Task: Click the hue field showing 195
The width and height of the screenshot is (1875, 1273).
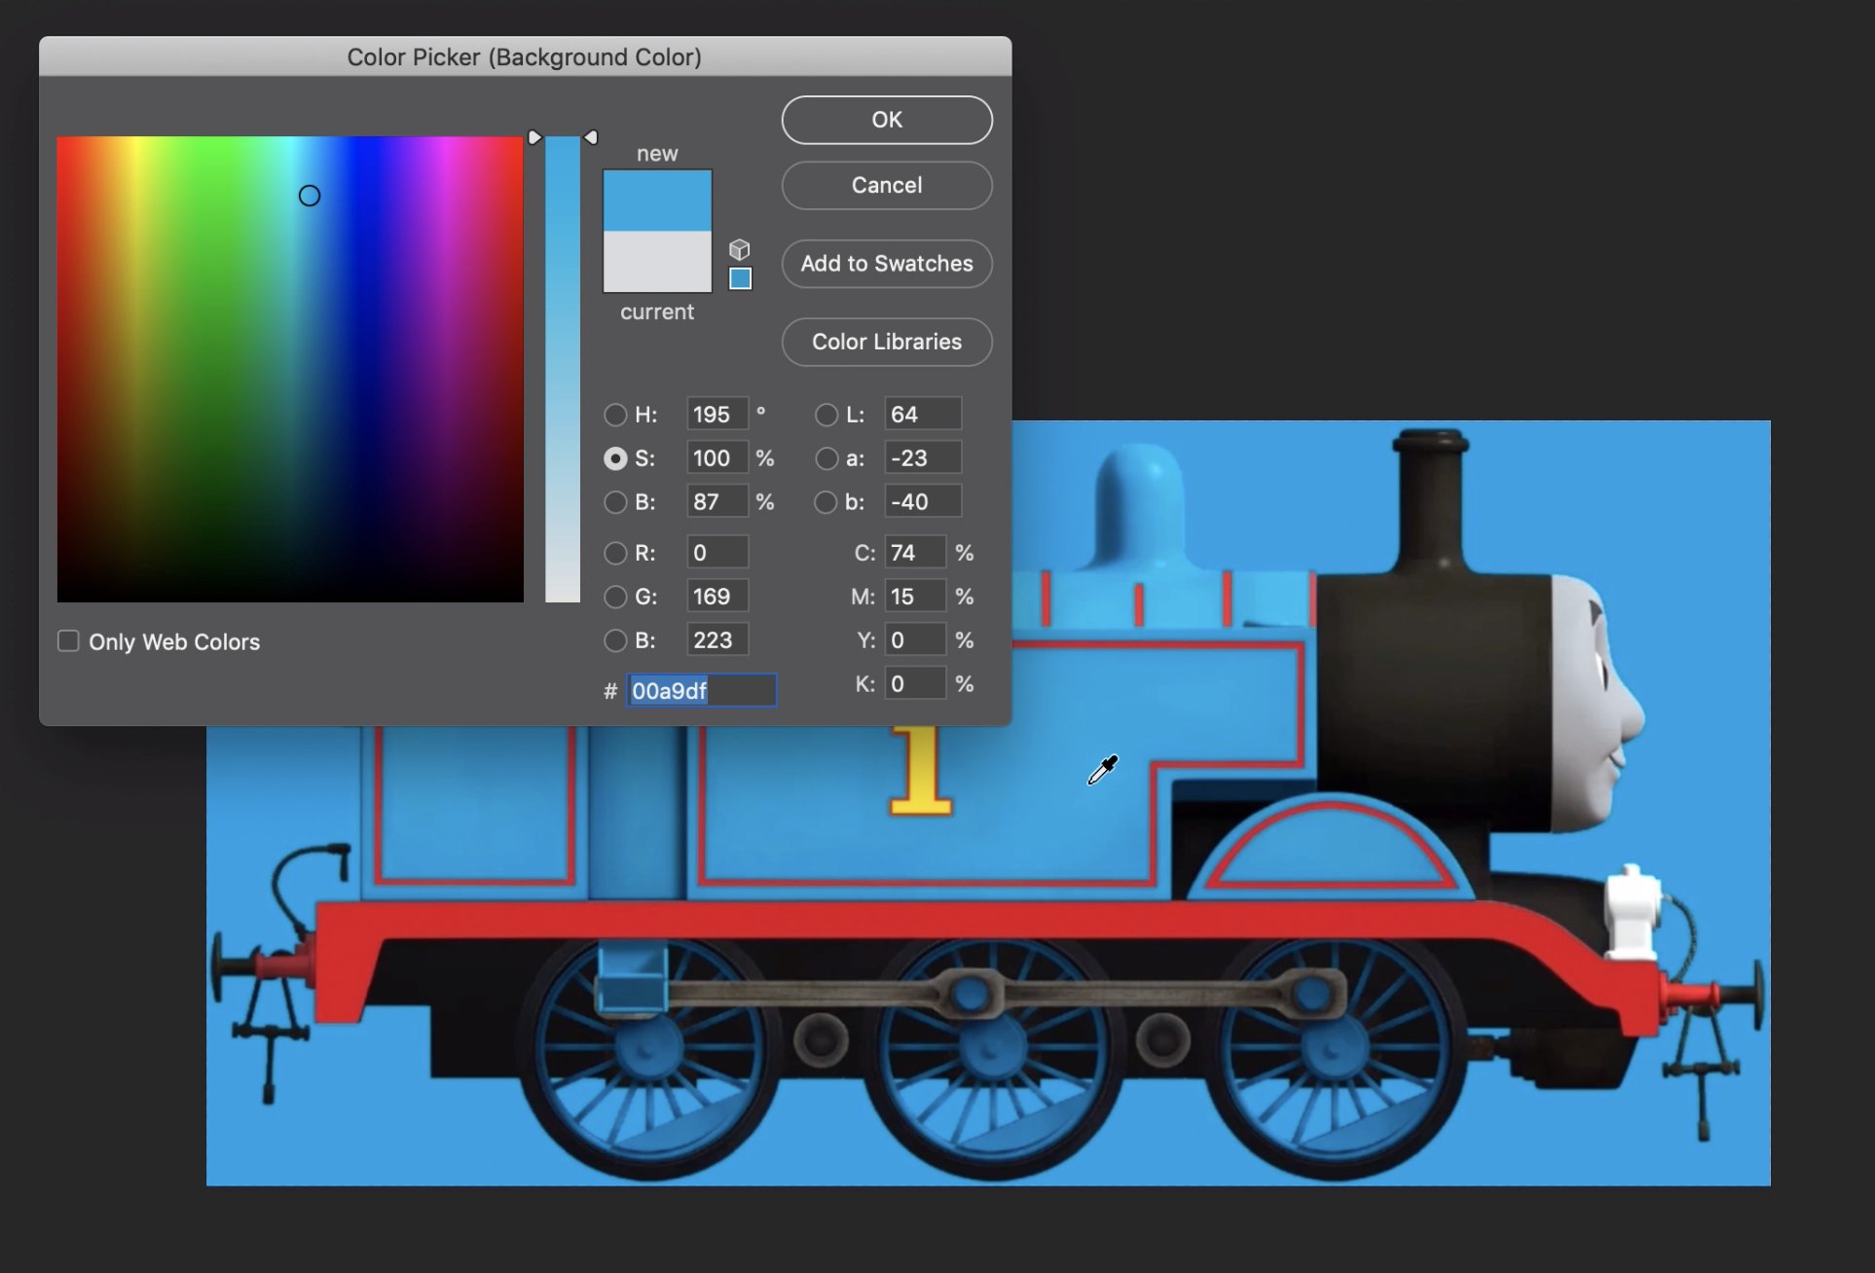Action: pos(717,415)
